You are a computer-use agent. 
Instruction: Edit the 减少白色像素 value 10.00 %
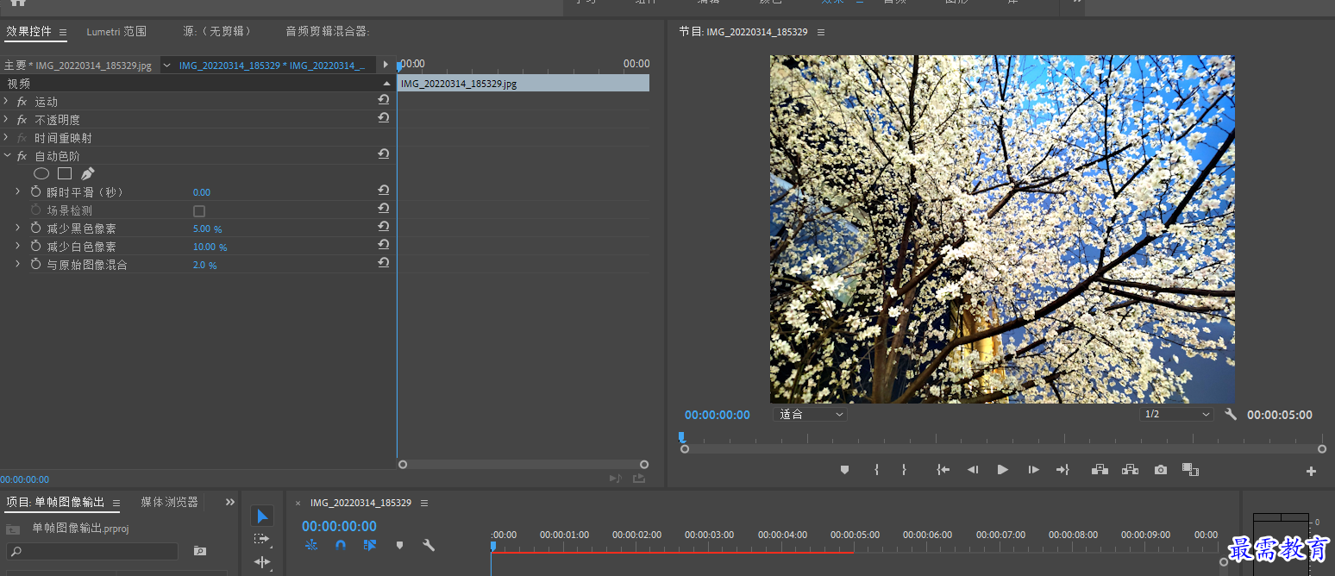210,247
